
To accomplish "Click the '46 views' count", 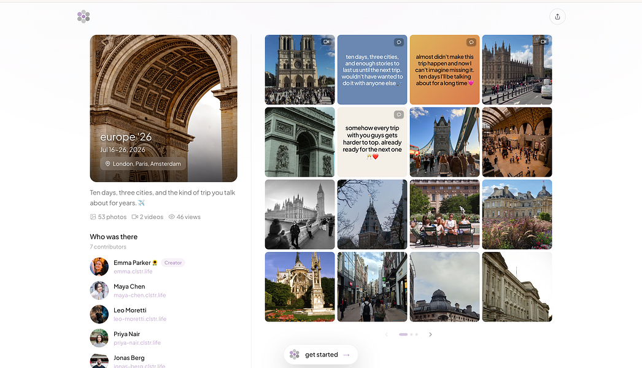I will tap(188, 217).
